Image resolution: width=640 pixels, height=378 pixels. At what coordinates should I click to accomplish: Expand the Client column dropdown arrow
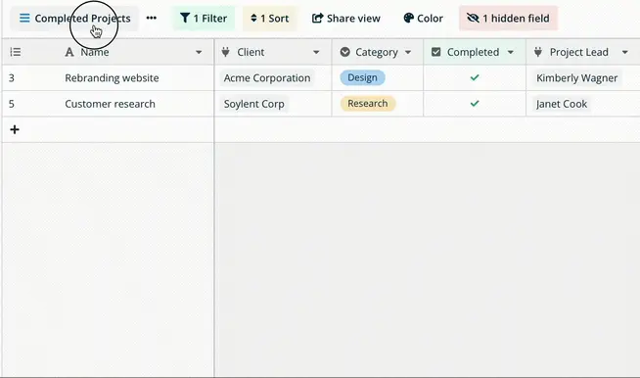(316, 52)
